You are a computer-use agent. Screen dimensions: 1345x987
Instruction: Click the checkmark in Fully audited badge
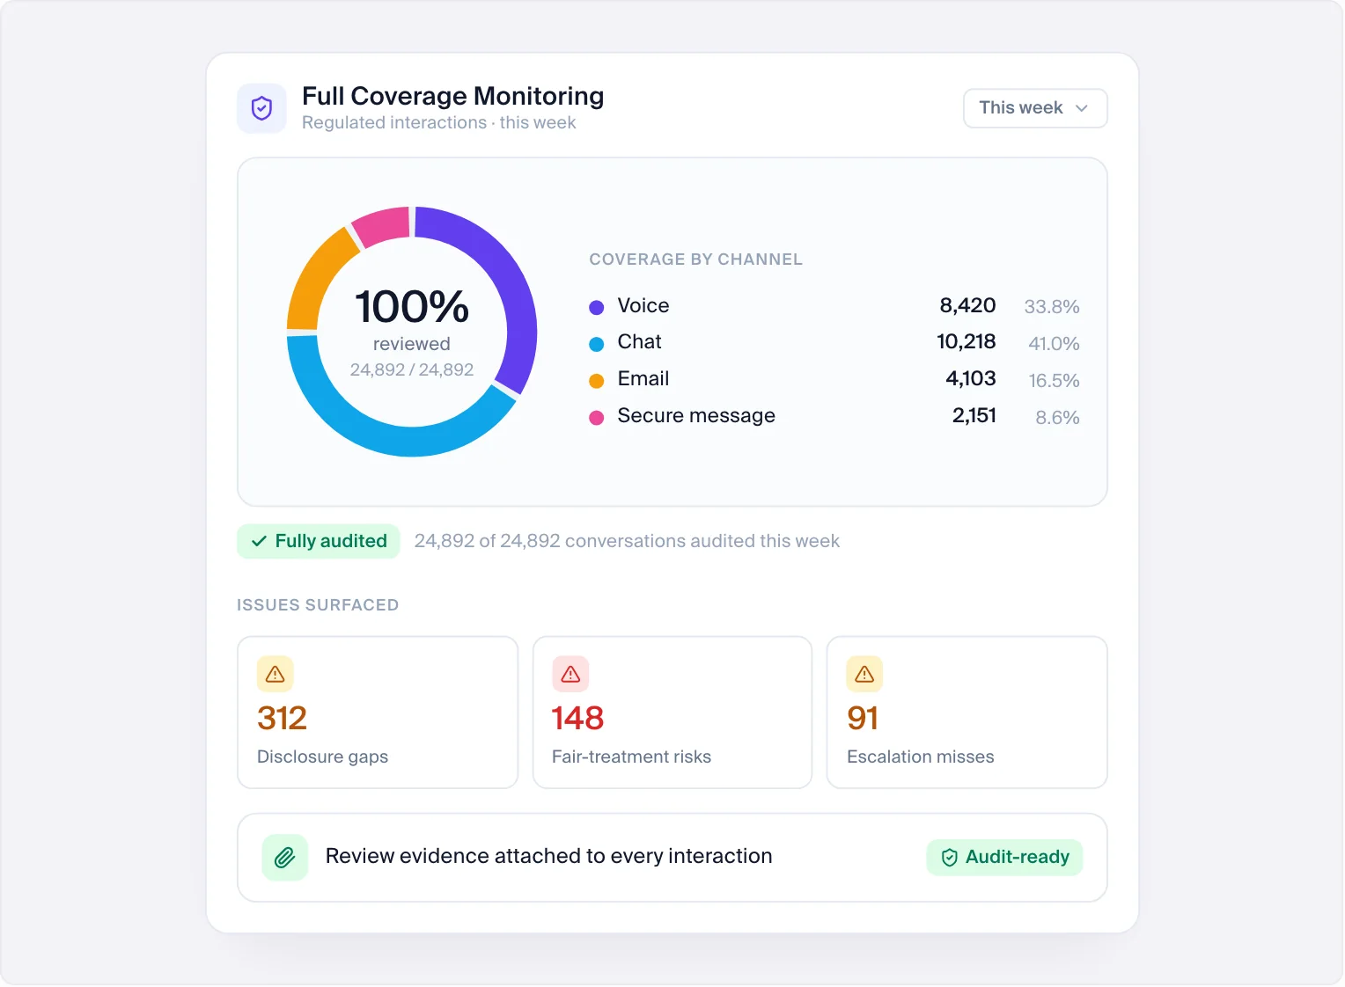259,542
